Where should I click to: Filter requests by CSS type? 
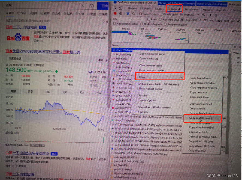[x=205, y=20]
